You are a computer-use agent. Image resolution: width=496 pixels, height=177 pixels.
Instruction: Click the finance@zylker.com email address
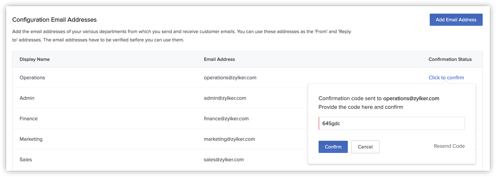226,119
